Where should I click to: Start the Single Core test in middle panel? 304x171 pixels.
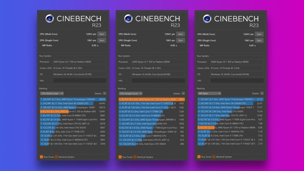tap(180, 40)
